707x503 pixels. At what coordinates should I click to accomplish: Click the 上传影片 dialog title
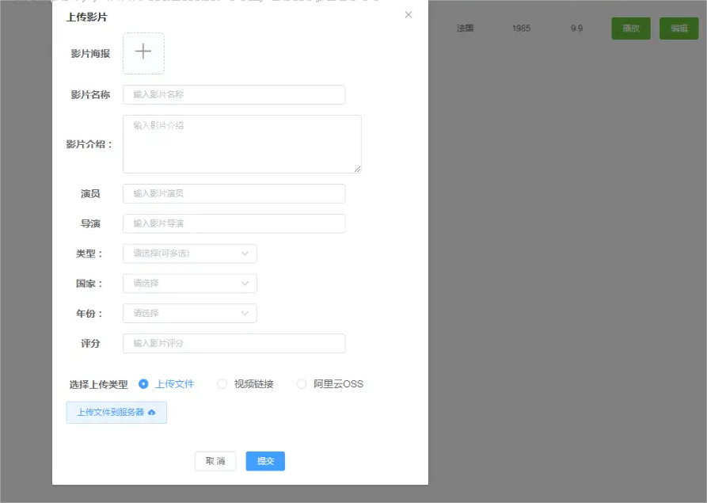pos(86,17)
